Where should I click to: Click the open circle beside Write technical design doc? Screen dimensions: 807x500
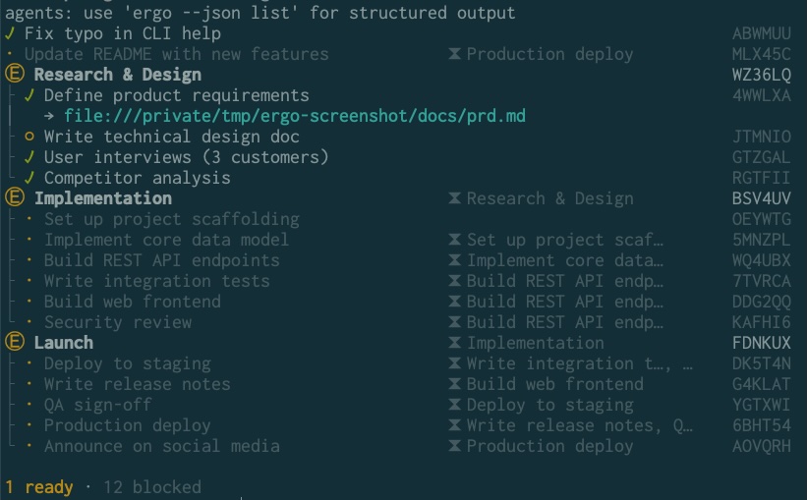click(29, 137)
